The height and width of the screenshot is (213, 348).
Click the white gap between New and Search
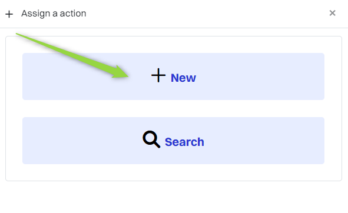pos(173,108)
